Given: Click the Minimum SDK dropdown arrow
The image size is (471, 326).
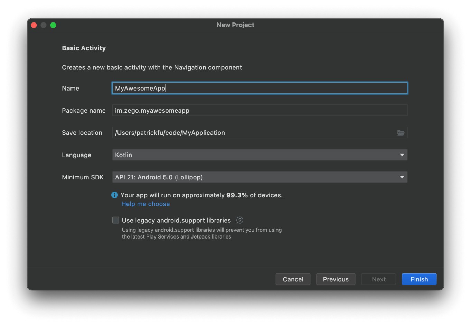Looking at the screenshot, I should coord(402,177).
